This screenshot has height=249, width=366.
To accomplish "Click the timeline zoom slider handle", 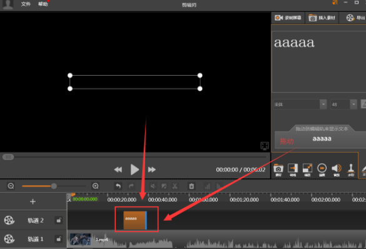I will click(54, 186).
